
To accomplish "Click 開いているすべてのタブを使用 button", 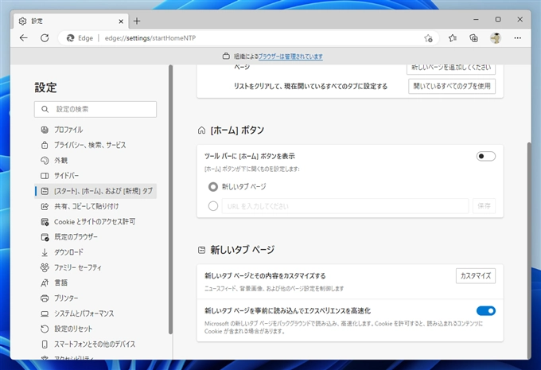I will 452,86.
